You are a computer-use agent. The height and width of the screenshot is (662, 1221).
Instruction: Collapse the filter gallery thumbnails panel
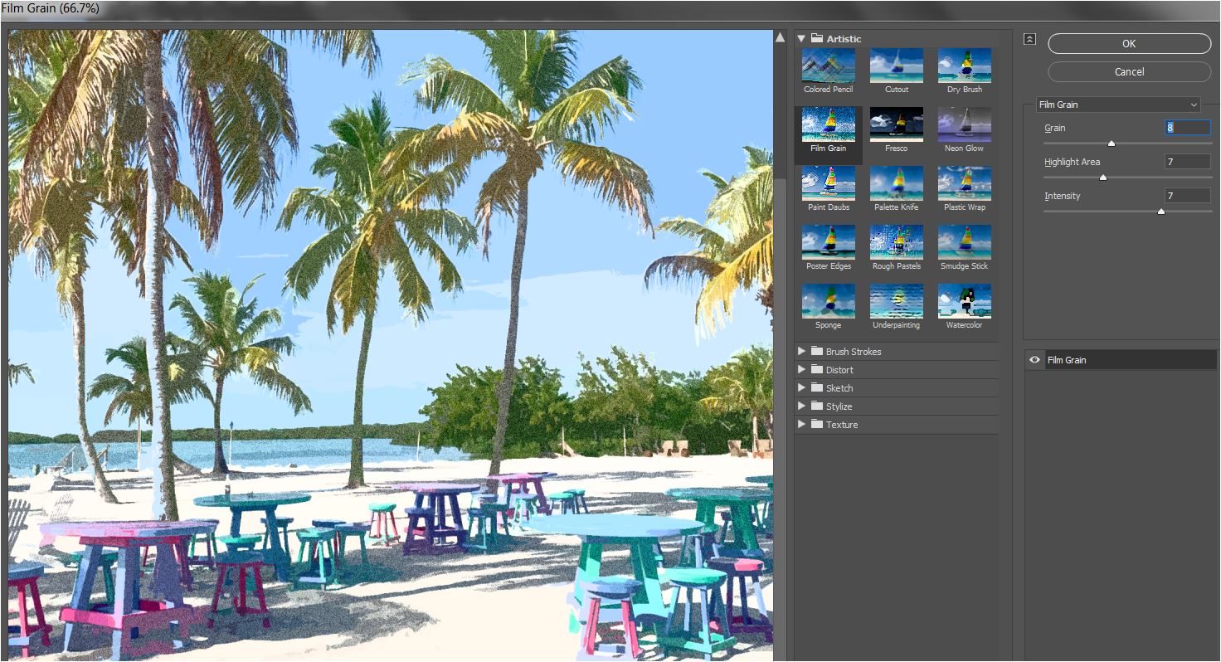[x=1029, y=39]
